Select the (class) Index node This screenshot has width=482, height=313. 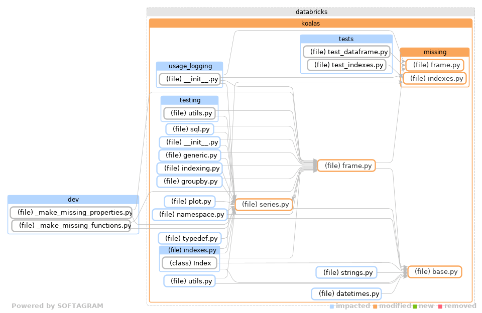pyautogui.click(x=189, y=262)
